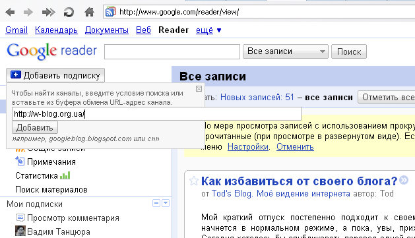Open the Документы link
This screenshot has height=238, width=415.
[x=107, y=30]
